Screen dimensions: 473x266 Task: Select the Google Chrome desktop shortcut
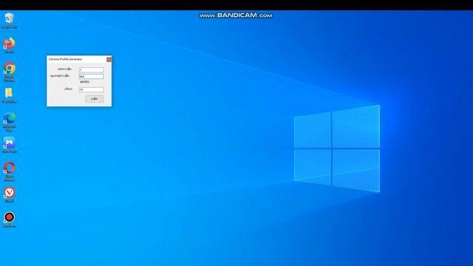[10, 72]
